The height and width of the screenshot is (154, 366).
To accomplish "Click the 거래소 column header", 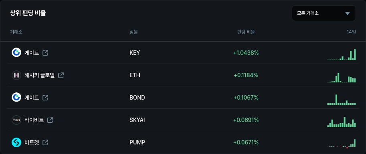I will pyautogui.click(x=16, y=32).
